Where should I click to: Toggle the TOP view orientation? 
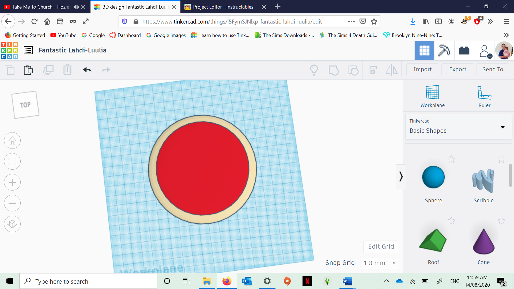tap(25, 104)
